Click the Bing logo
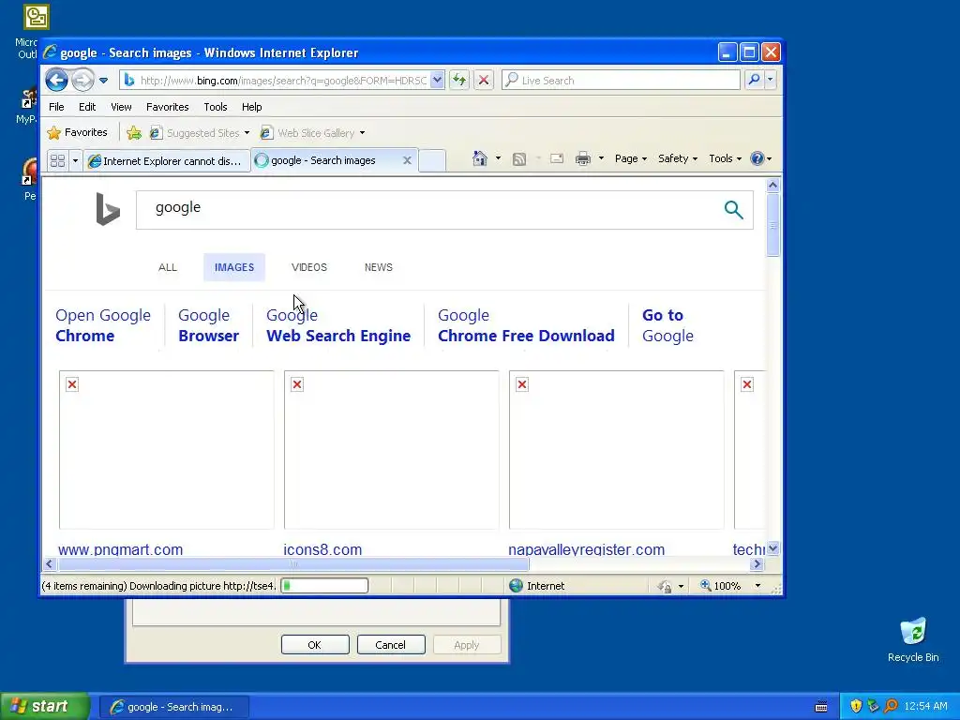 pos(108,209)
